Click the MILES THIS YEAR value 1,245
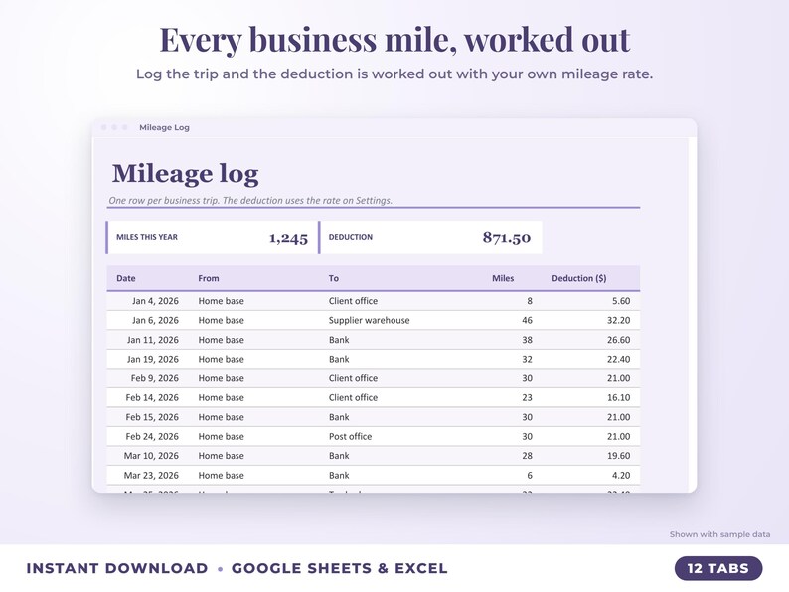Screen dimensions: 789x592 pyautogui.click(x=288, y=238)
